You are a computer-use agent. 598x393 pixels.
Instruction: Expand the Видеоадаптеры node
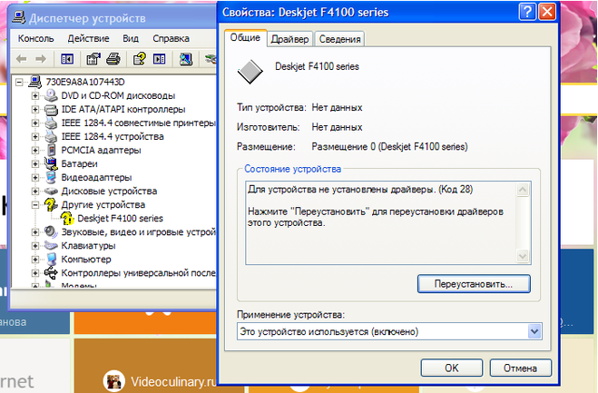point(35,177)
